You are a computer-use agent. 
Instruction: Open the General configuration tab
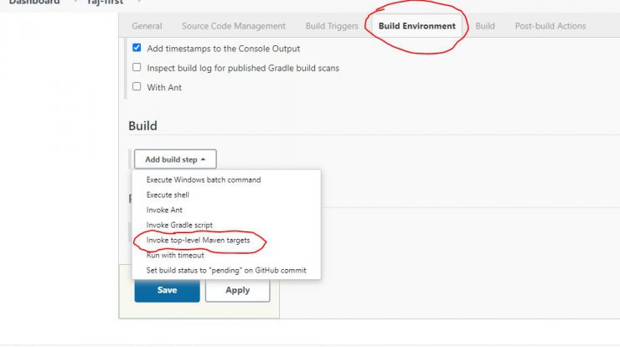pos(147,26)
